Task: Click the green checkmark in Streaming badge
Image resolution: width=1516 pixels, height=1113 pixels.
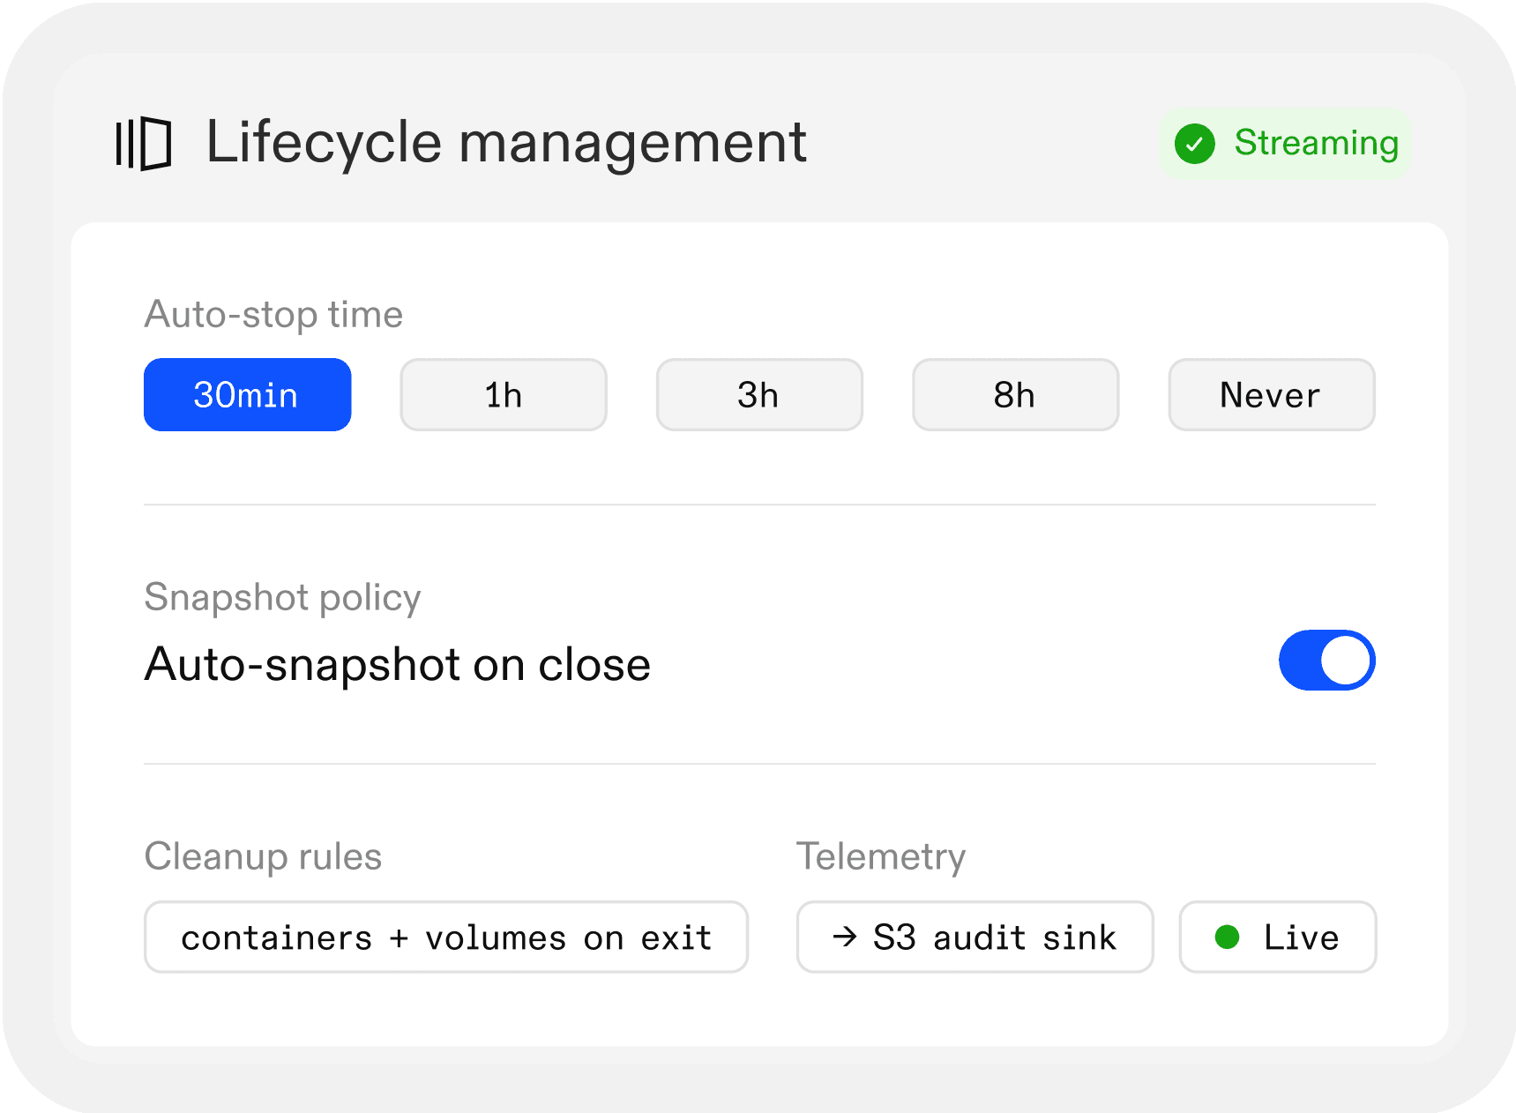Action: coord(1194,144)
